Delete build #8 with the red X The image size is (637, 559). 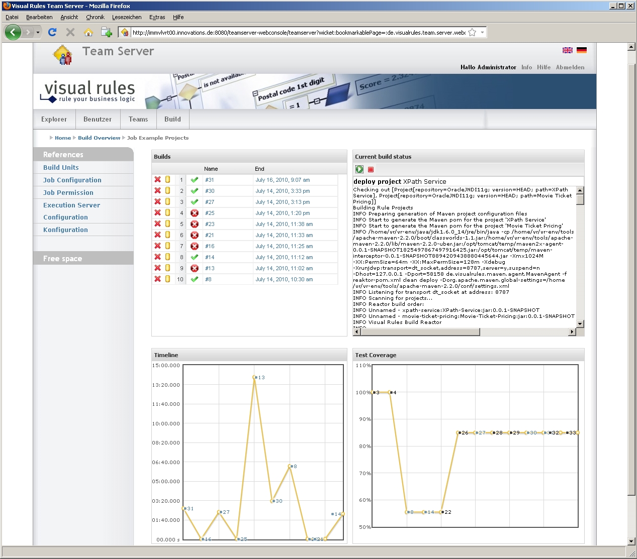coord(157,279)
